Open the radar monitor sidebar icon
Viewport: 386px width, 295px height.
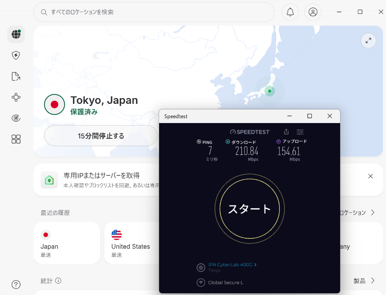[16, 118]
